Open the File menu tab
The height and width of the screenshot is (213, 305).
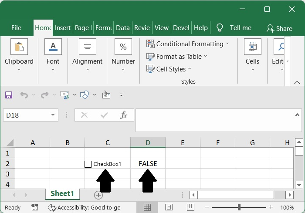click(x=16, y=28)
